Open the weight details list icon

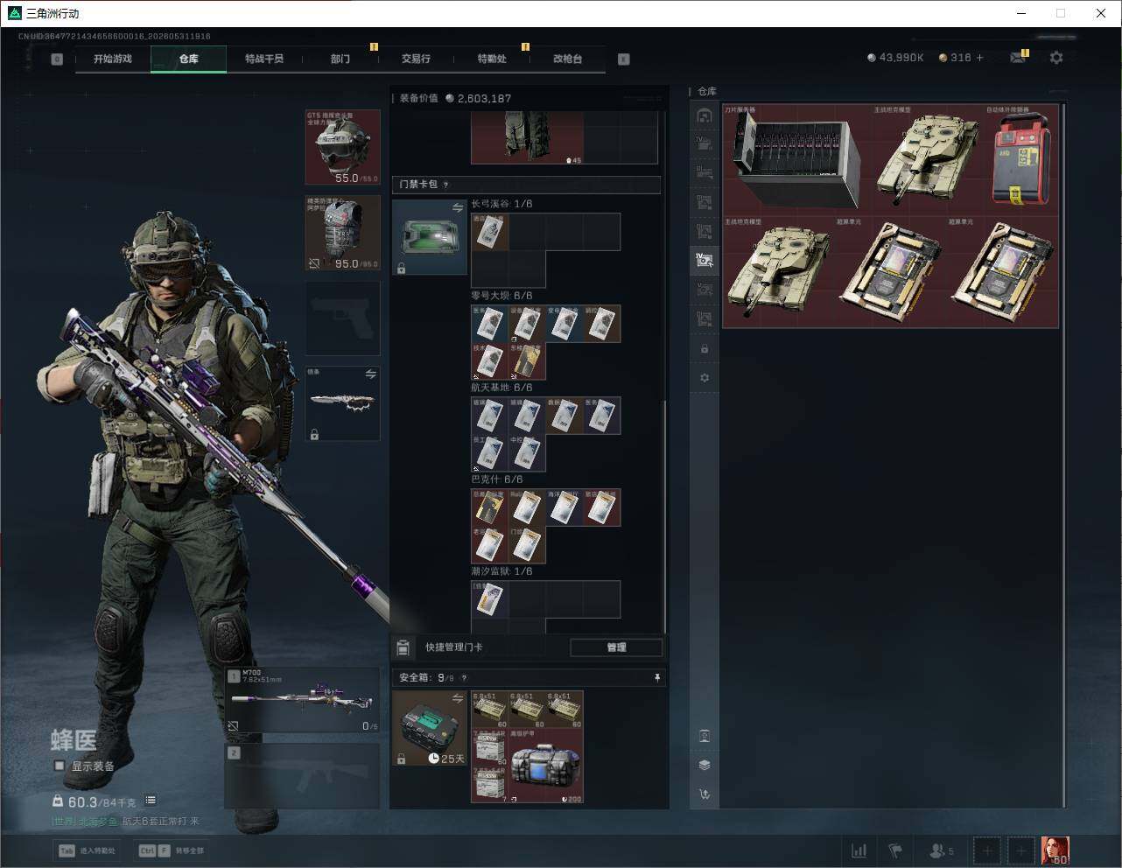[x=151, y=801]
